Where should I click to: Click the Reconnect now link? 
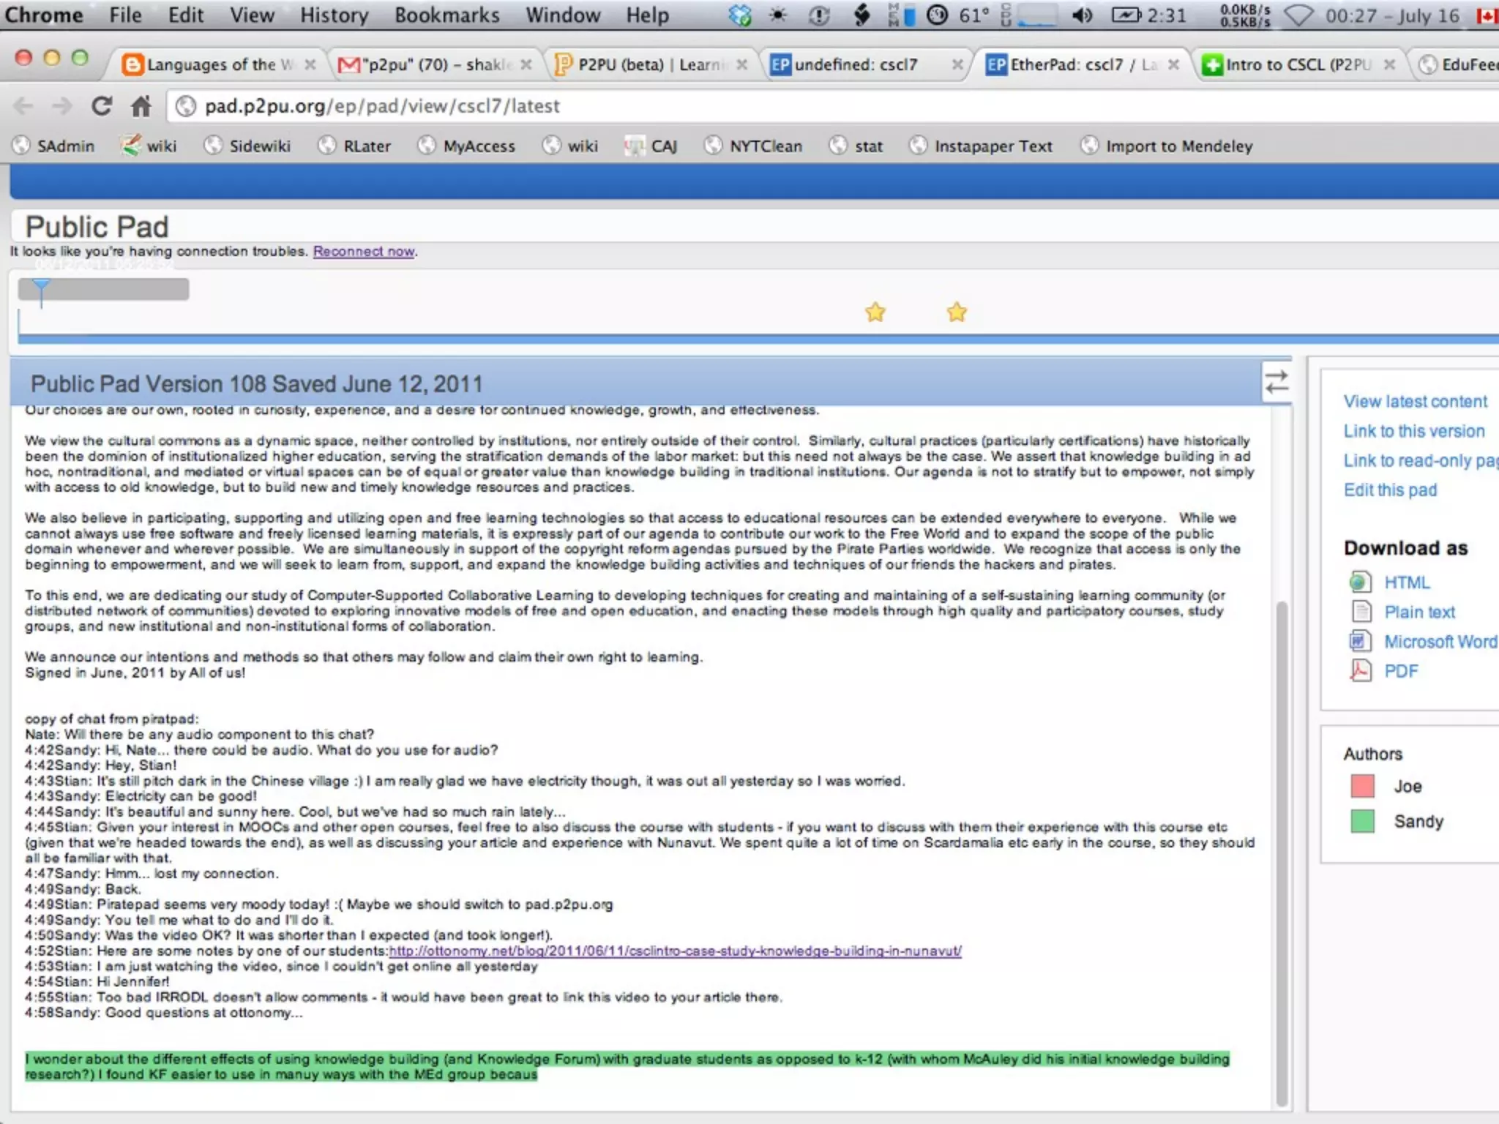point(364,251)
